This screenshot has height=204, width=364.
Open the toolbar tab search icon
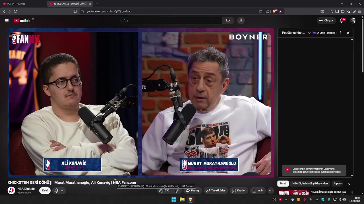click(322, 11)
